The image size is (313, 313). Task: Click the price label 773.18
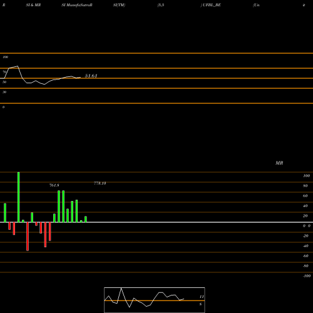click(x=100, y=183)
